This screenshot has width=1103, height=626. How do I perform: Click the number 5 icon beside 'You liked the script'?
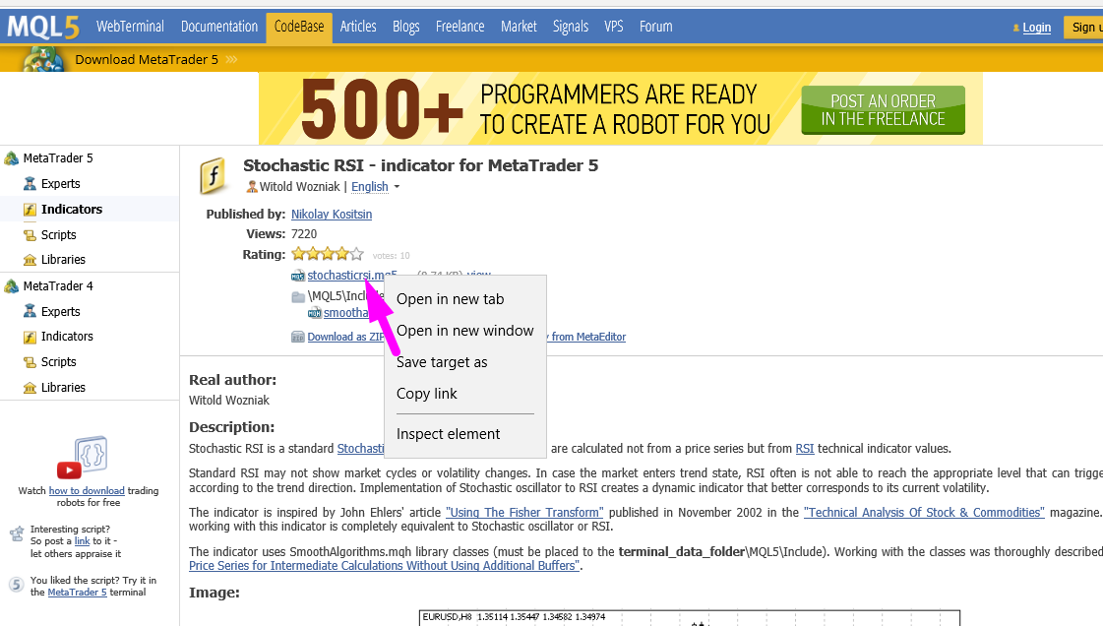pos(16,585)
